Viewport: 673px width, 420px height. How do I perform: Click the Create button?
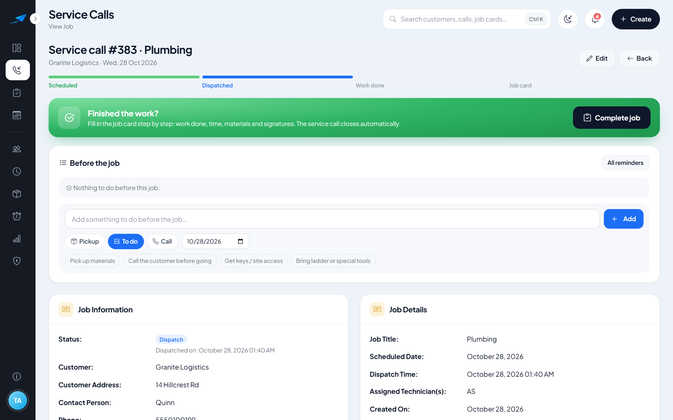pyautogui.click(x=635, y=19)
